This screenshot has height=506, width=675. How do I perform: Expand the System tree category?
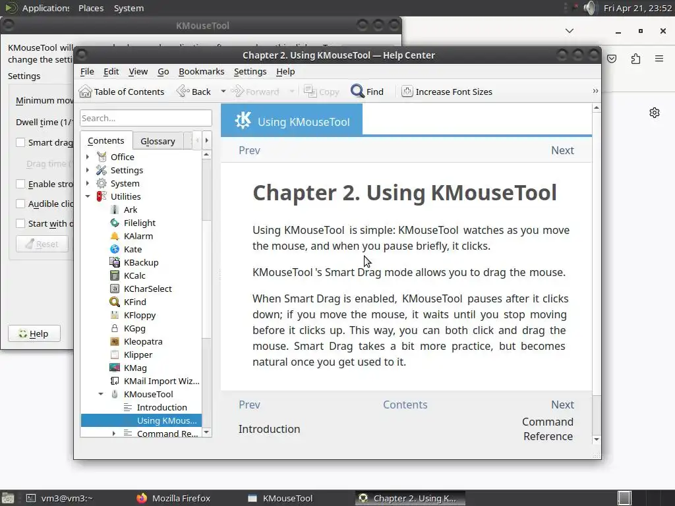tap(88, 183)
